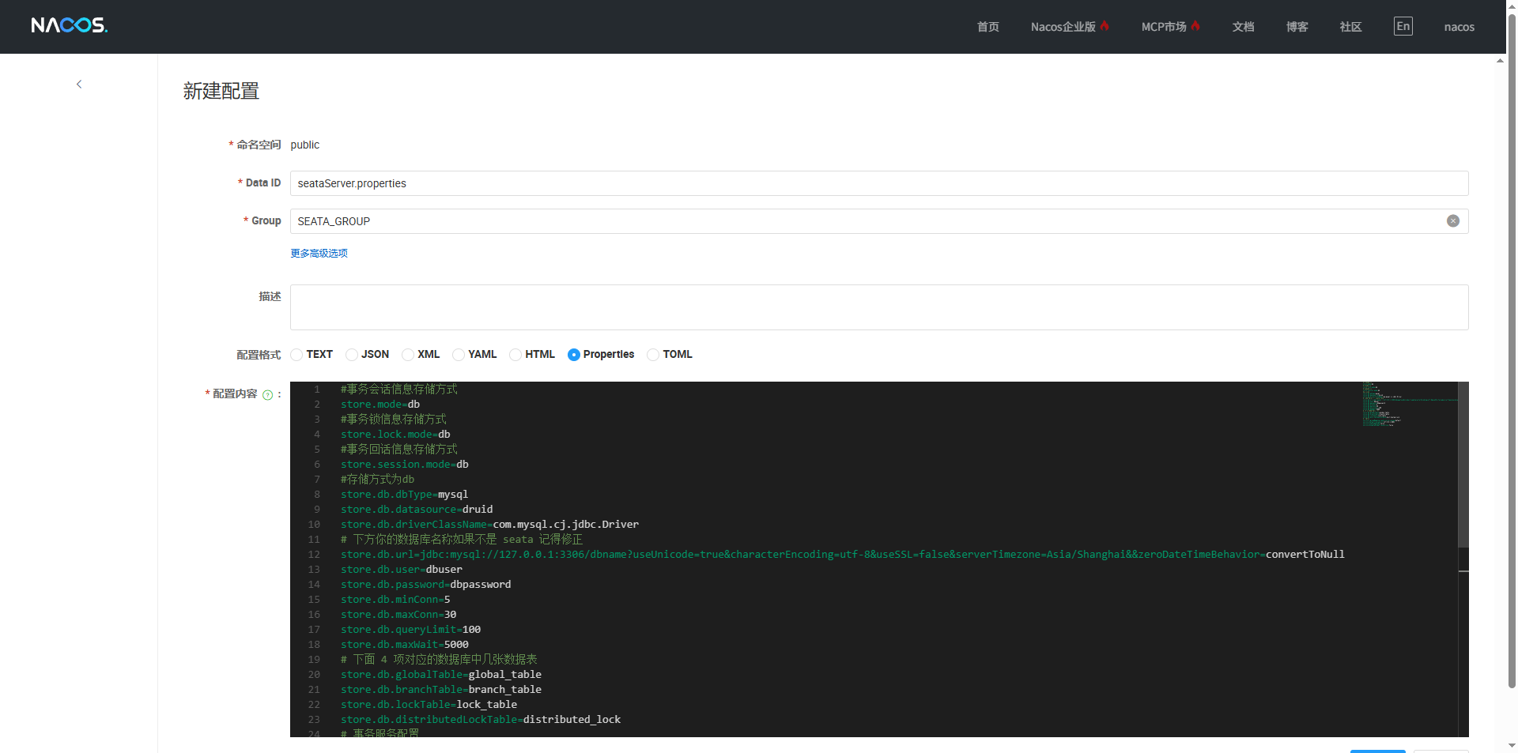Screen dimensions: 1518x753
Task: Open the Group combo box field
Action: pos(866,221)
